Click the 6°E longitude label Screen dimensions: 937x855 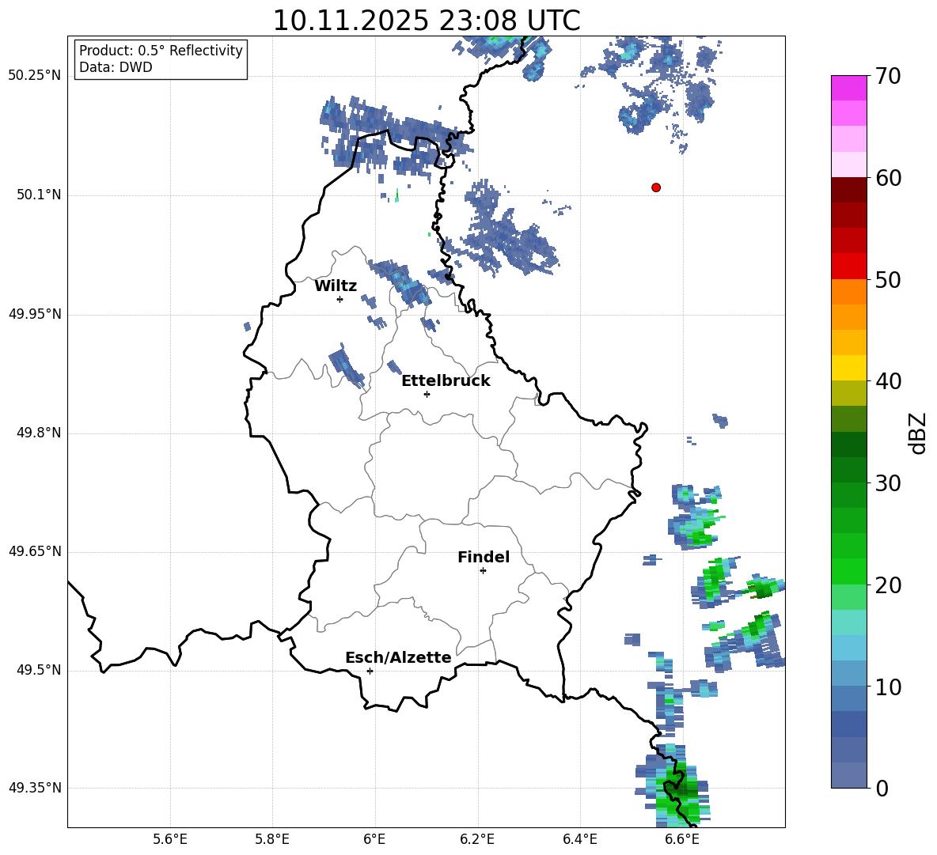(x=374, y=839)
